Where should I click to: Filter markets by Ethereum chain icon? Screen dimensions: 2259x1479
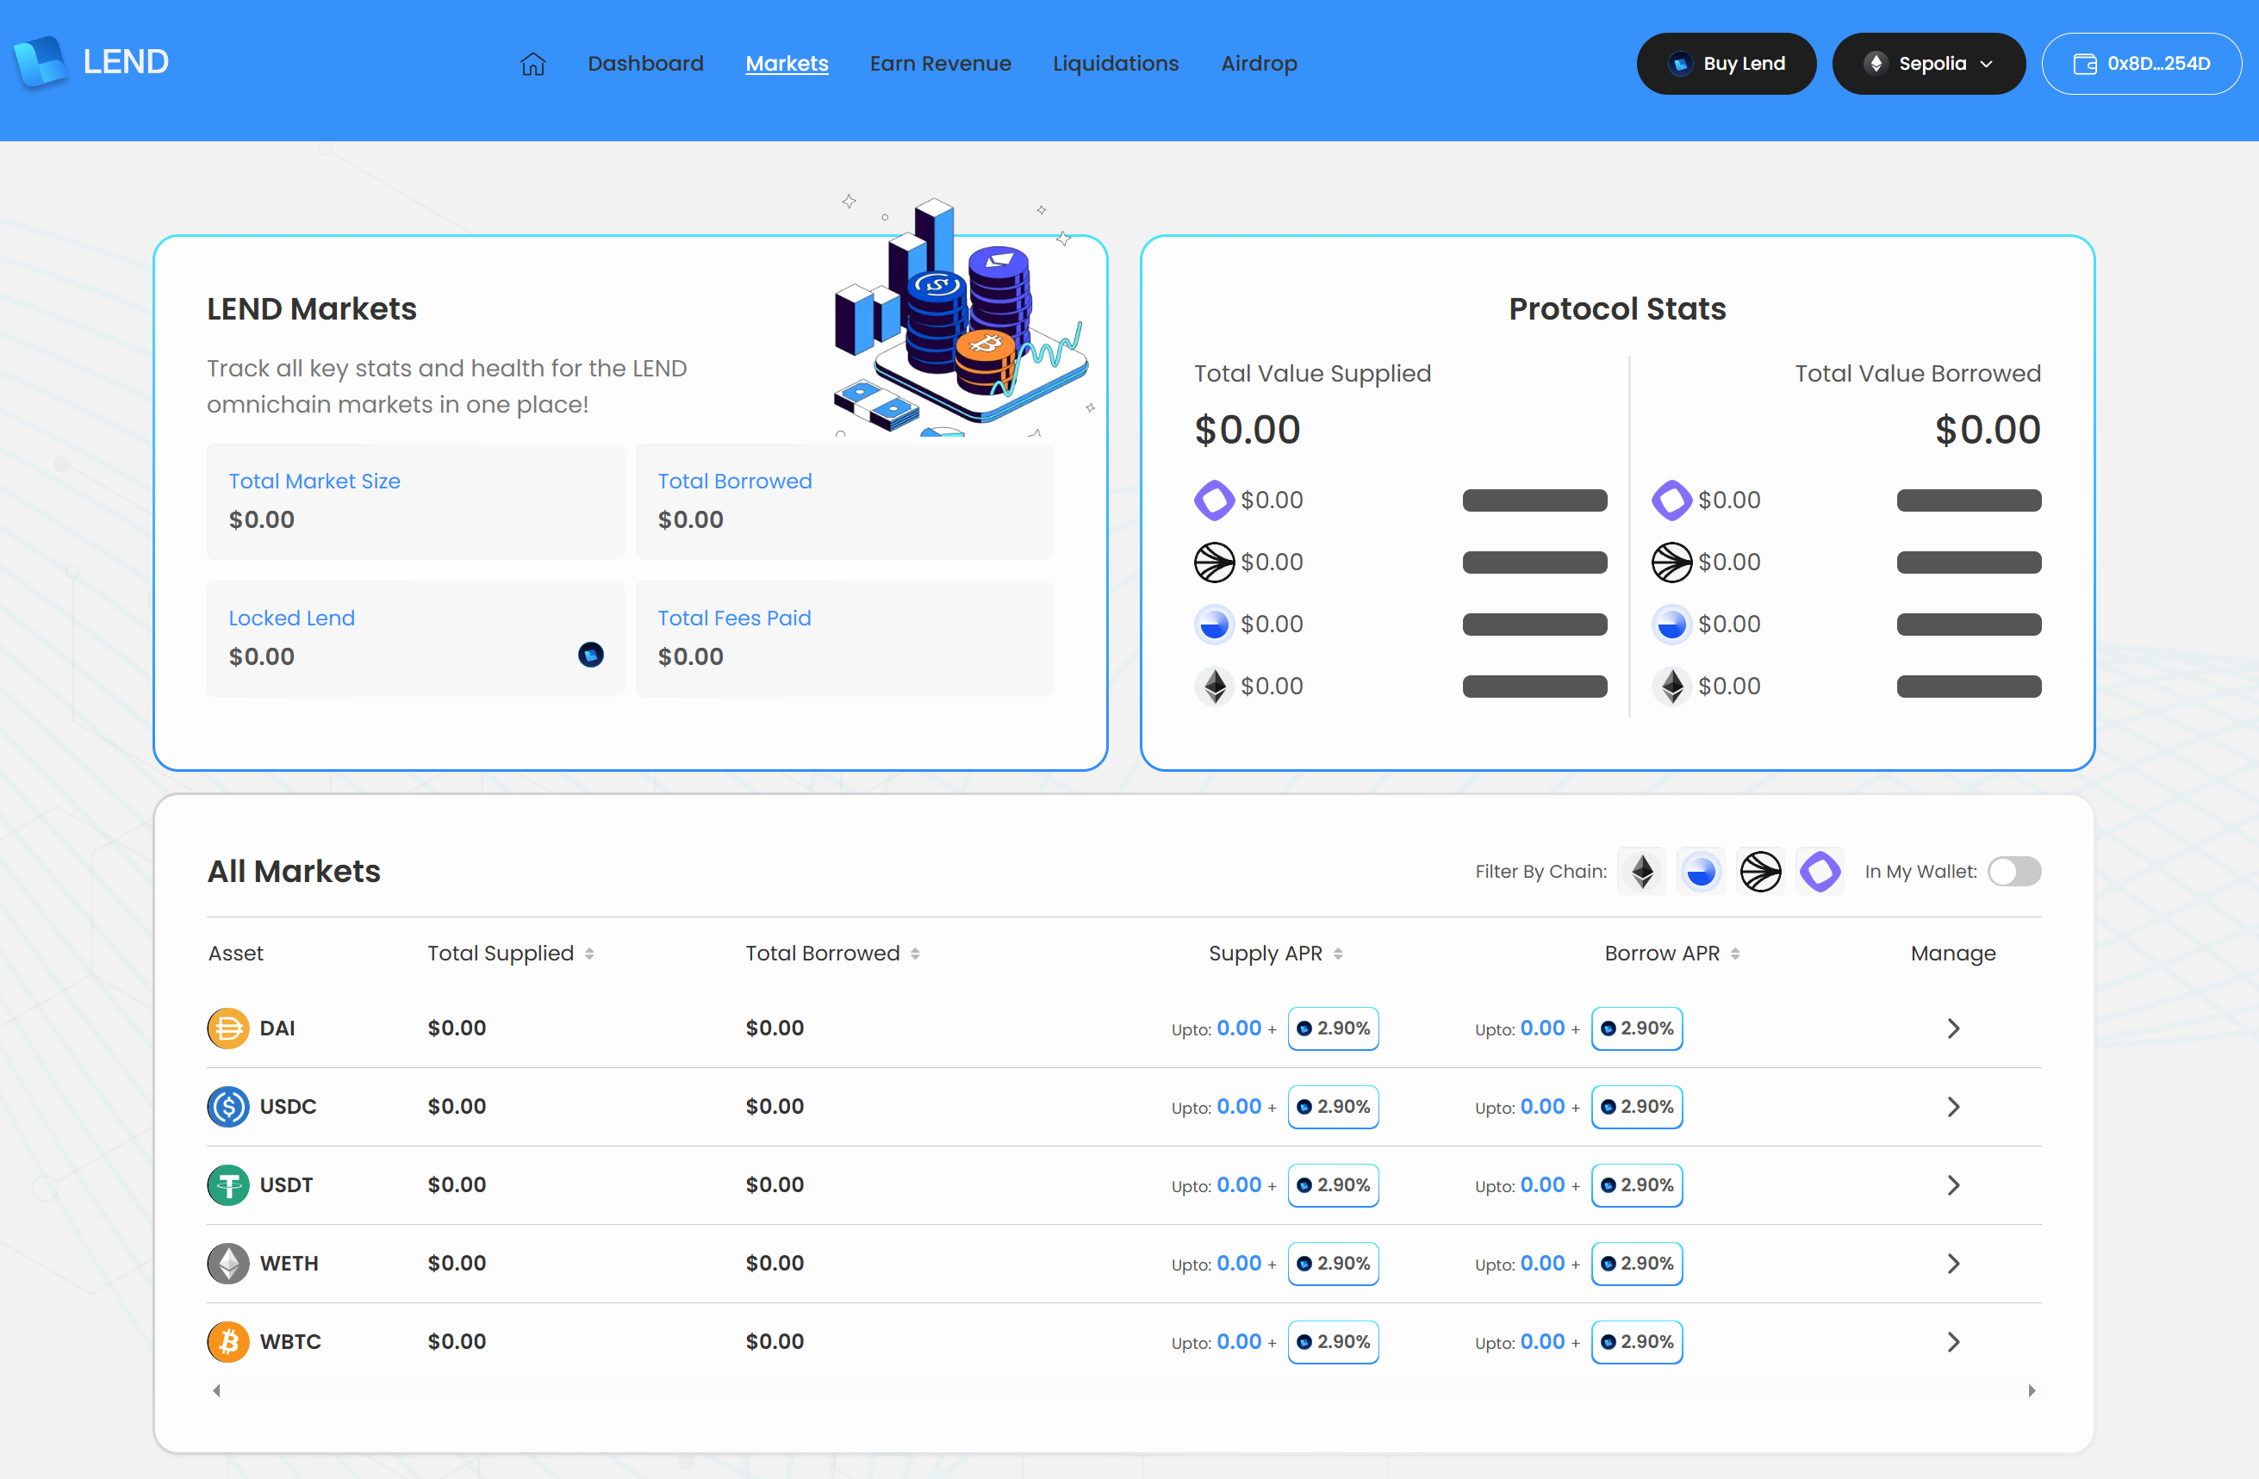click(1642, 871)
